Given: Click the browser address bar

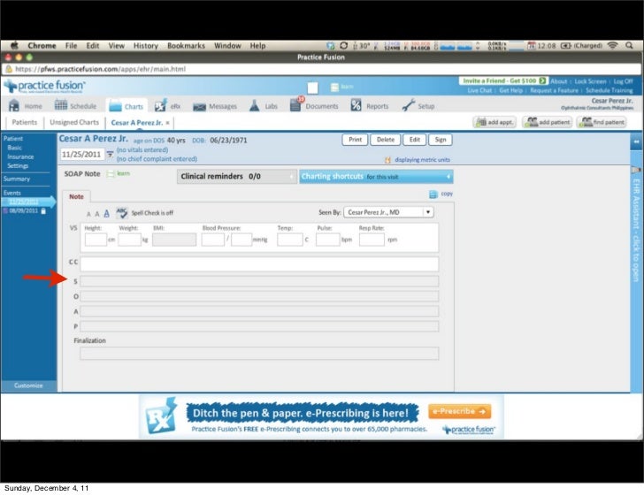Looking at the screenshot, I should coord(322,69).
